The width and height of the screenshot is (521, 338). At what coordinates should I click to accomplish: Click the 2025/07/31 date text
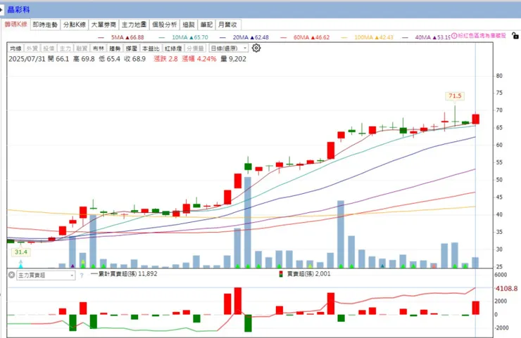[x=27, y=59]
